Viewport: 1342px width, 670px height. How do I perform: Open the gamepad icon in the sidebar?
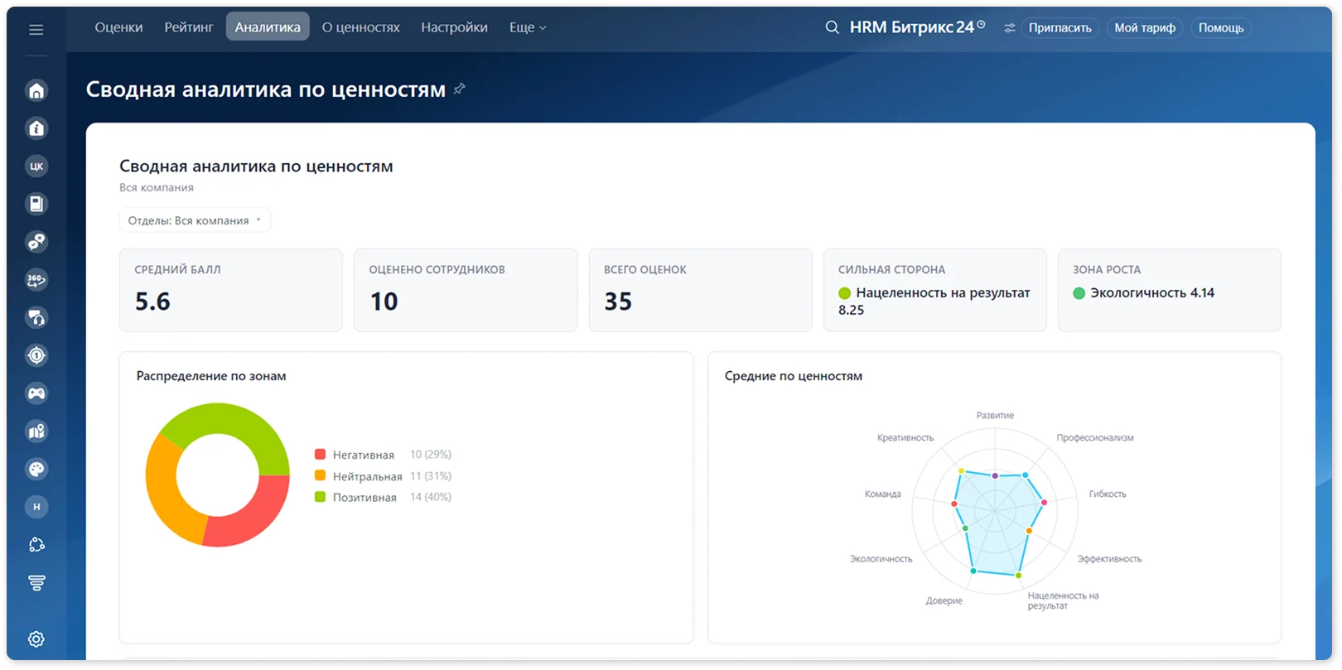[x=36, y=393]
